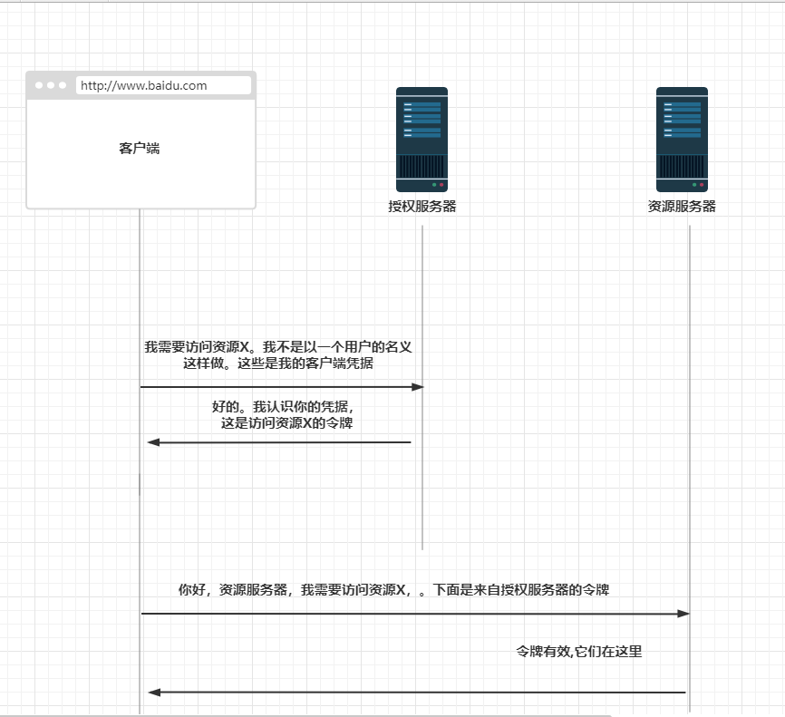Select the arrow under 下面是来自授权服务器的令牌
The width and height of the screenshot is (785, 717).
[415, 614]
